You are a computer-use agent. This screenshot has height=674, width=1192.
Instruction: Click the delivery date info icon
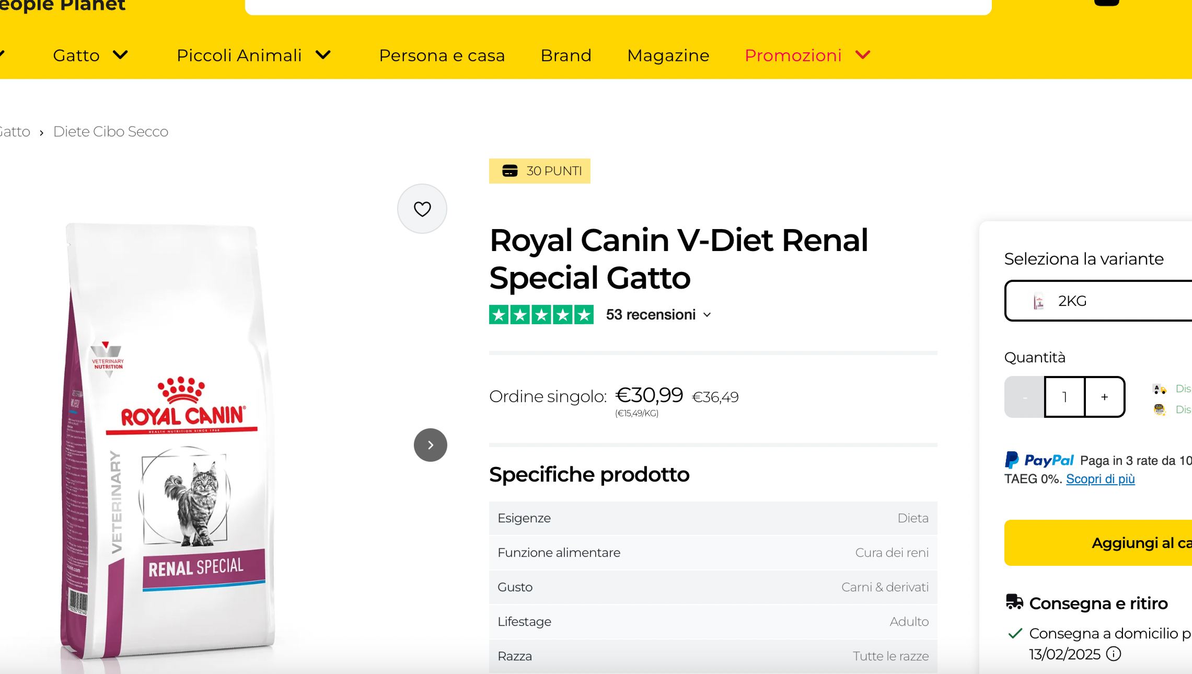(x=1114, y=654)
